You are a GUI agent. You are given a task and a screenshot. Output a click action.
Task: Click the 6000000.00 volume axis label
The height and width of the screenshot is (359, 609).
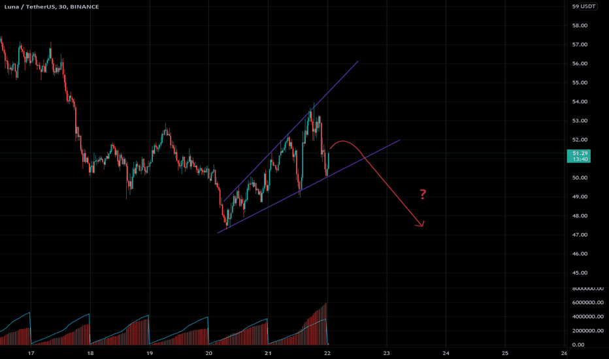click(588, 302)
